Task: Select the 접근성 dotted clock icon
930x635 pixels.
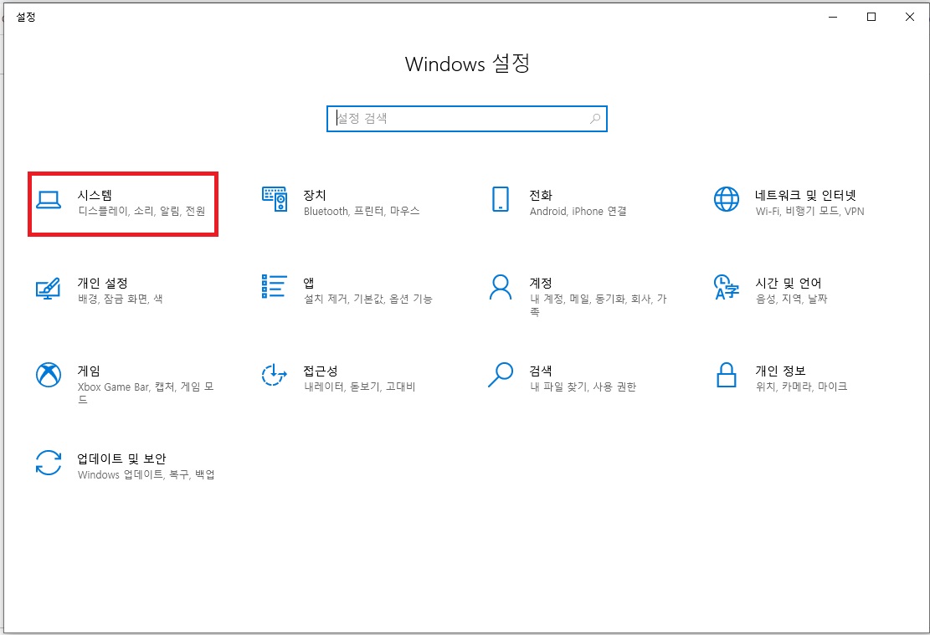Action: tap(274, 375)
